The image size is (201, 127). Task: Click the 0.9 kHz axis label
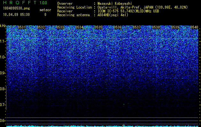click(x=3, y=73)
